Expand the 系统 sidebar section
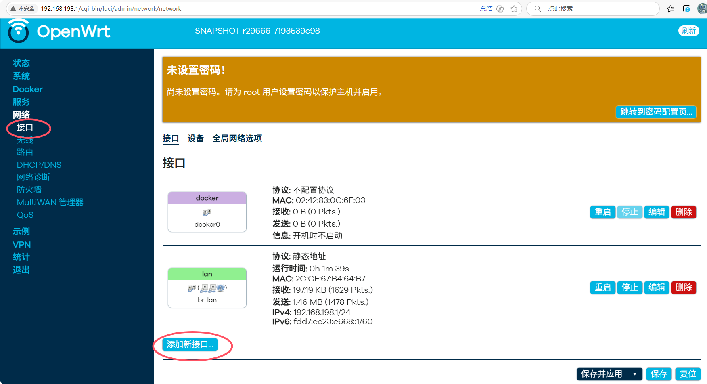Viewport: 707px width, 384px height. click(21, 76)
